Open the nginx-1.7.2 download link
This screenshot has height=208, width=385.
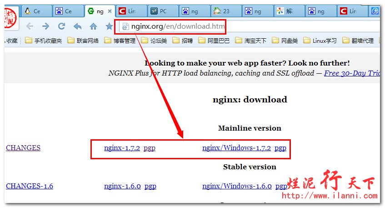click(x=122, y=148)
